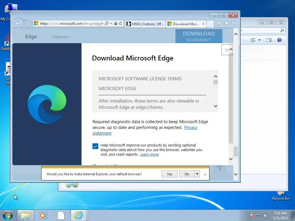Click the search icon in Explorer window
The height and width of the screenshot is (221, 295).
pos(282,30)
